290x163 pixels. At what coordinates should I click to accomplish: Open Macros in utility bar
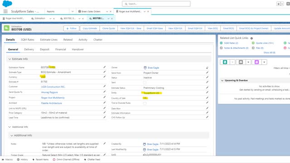coord(7,159)
